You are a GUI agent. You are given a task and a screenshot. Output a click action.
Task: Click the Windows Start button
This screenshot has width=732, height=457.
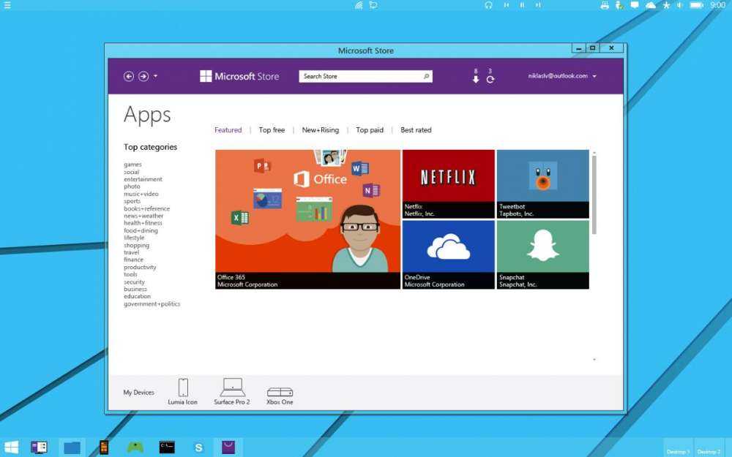(x=12, y=447)
